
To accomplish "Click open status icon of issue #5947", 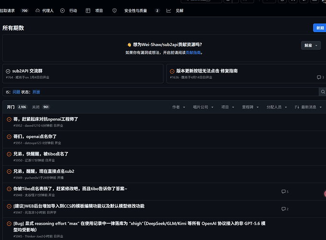I will click(x=9, y=206).
